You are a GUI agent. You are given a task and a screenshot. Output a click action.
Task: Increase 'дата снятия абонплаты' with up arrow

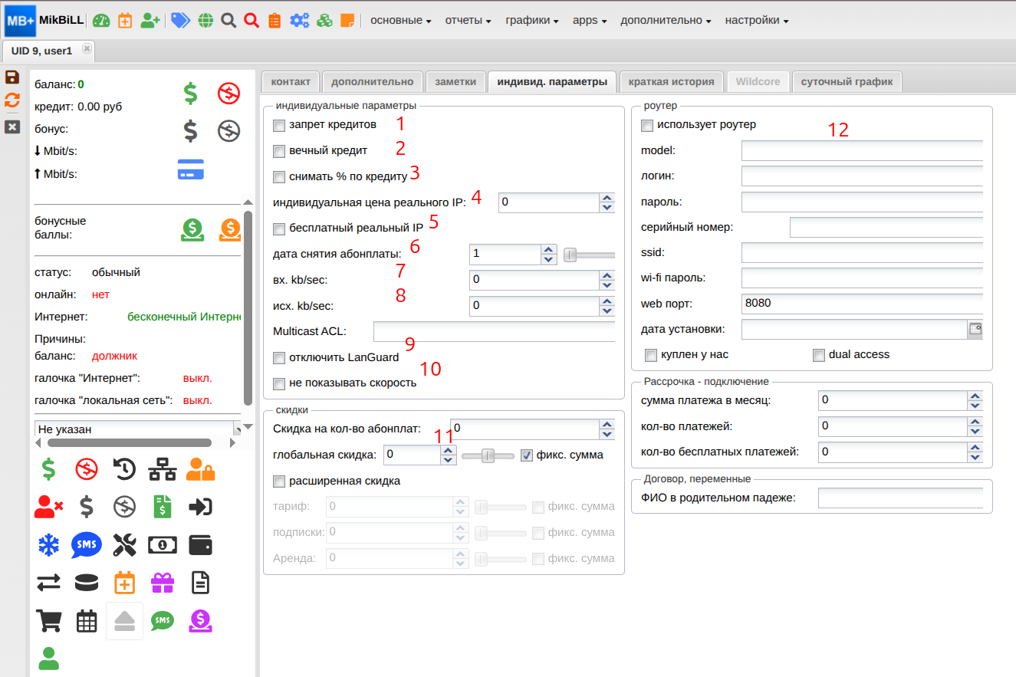pos(548,249)
